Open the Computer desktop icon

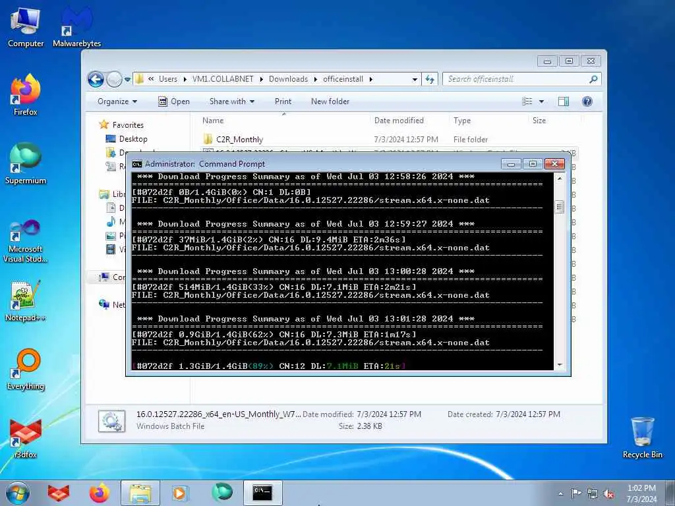[x=26, y=28]
